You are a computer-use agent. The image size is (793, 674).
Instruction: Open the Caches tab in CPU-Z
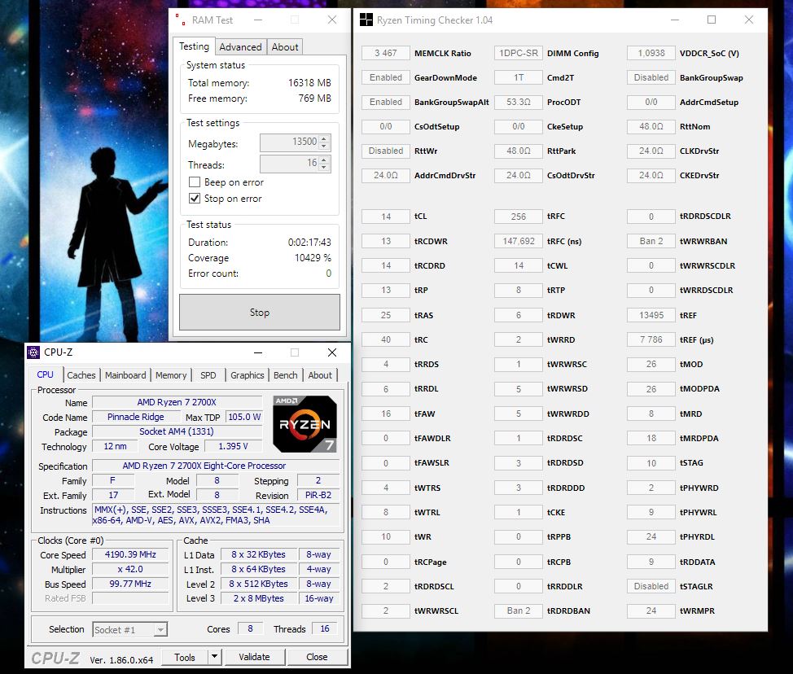pyautogui.click(x=81, y=375)
